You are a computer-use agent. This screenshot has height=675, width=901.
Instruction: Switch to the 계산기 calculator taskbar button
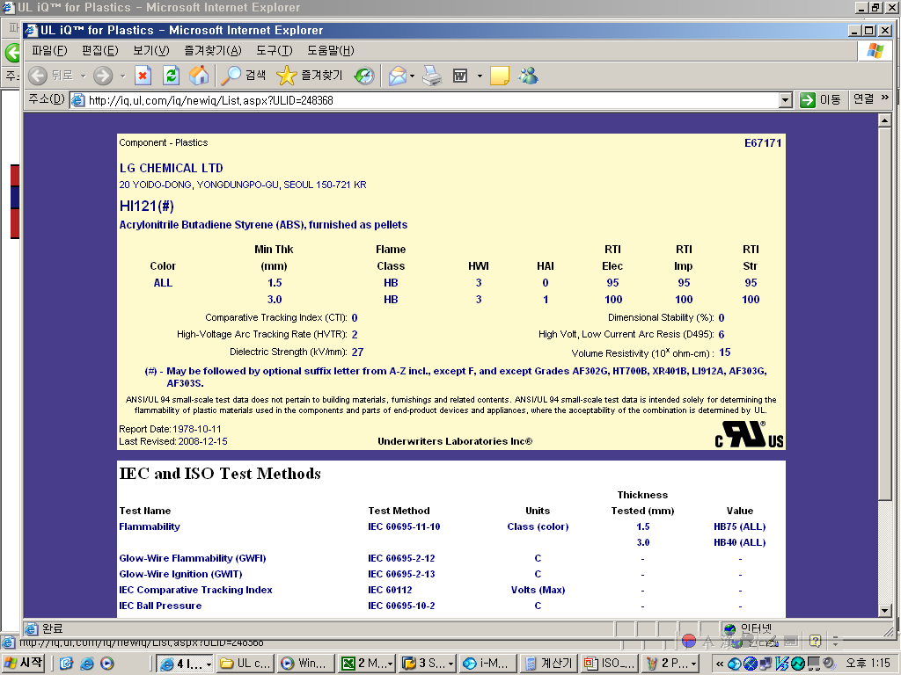tap(549, 664)
